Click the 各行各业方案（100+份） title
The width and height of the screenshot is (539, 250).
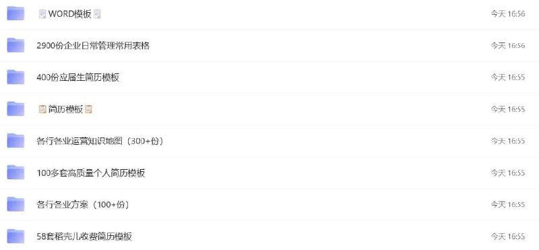tap(83, 205)
